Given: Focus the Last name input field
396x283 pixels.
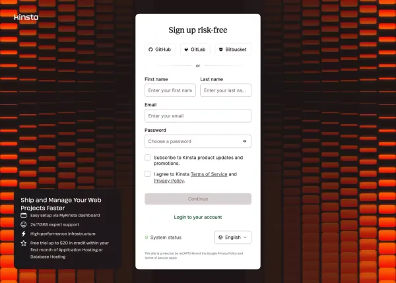Looking at the screenshot, I should (226, 90).
